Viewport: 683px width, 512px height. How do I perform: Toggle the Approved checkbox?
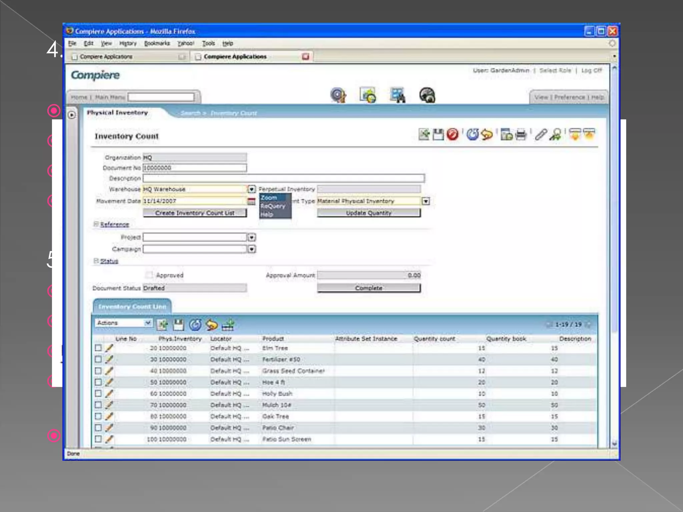[x=149, y=275]
